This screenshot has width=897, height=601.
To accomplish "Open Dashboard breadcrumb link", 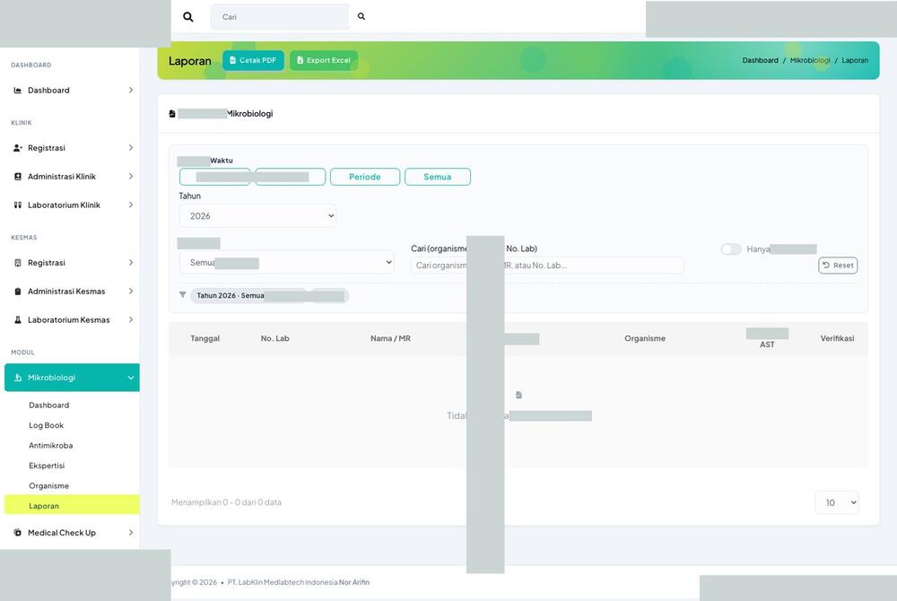I will tap(760, 60).
